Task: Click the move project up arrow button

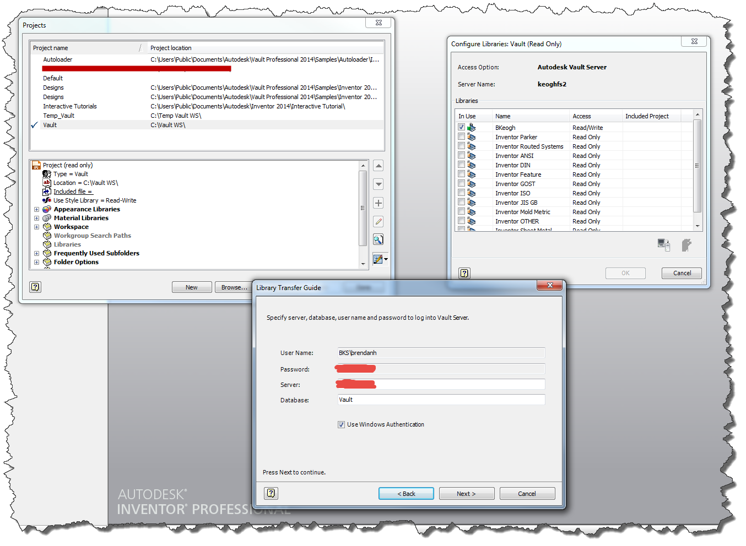Action: point(379,166)
